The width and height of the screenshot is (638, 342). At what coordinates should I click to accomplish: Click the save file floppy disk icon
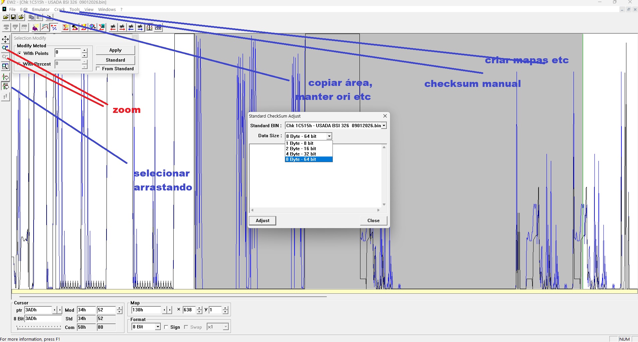(13, 17)
